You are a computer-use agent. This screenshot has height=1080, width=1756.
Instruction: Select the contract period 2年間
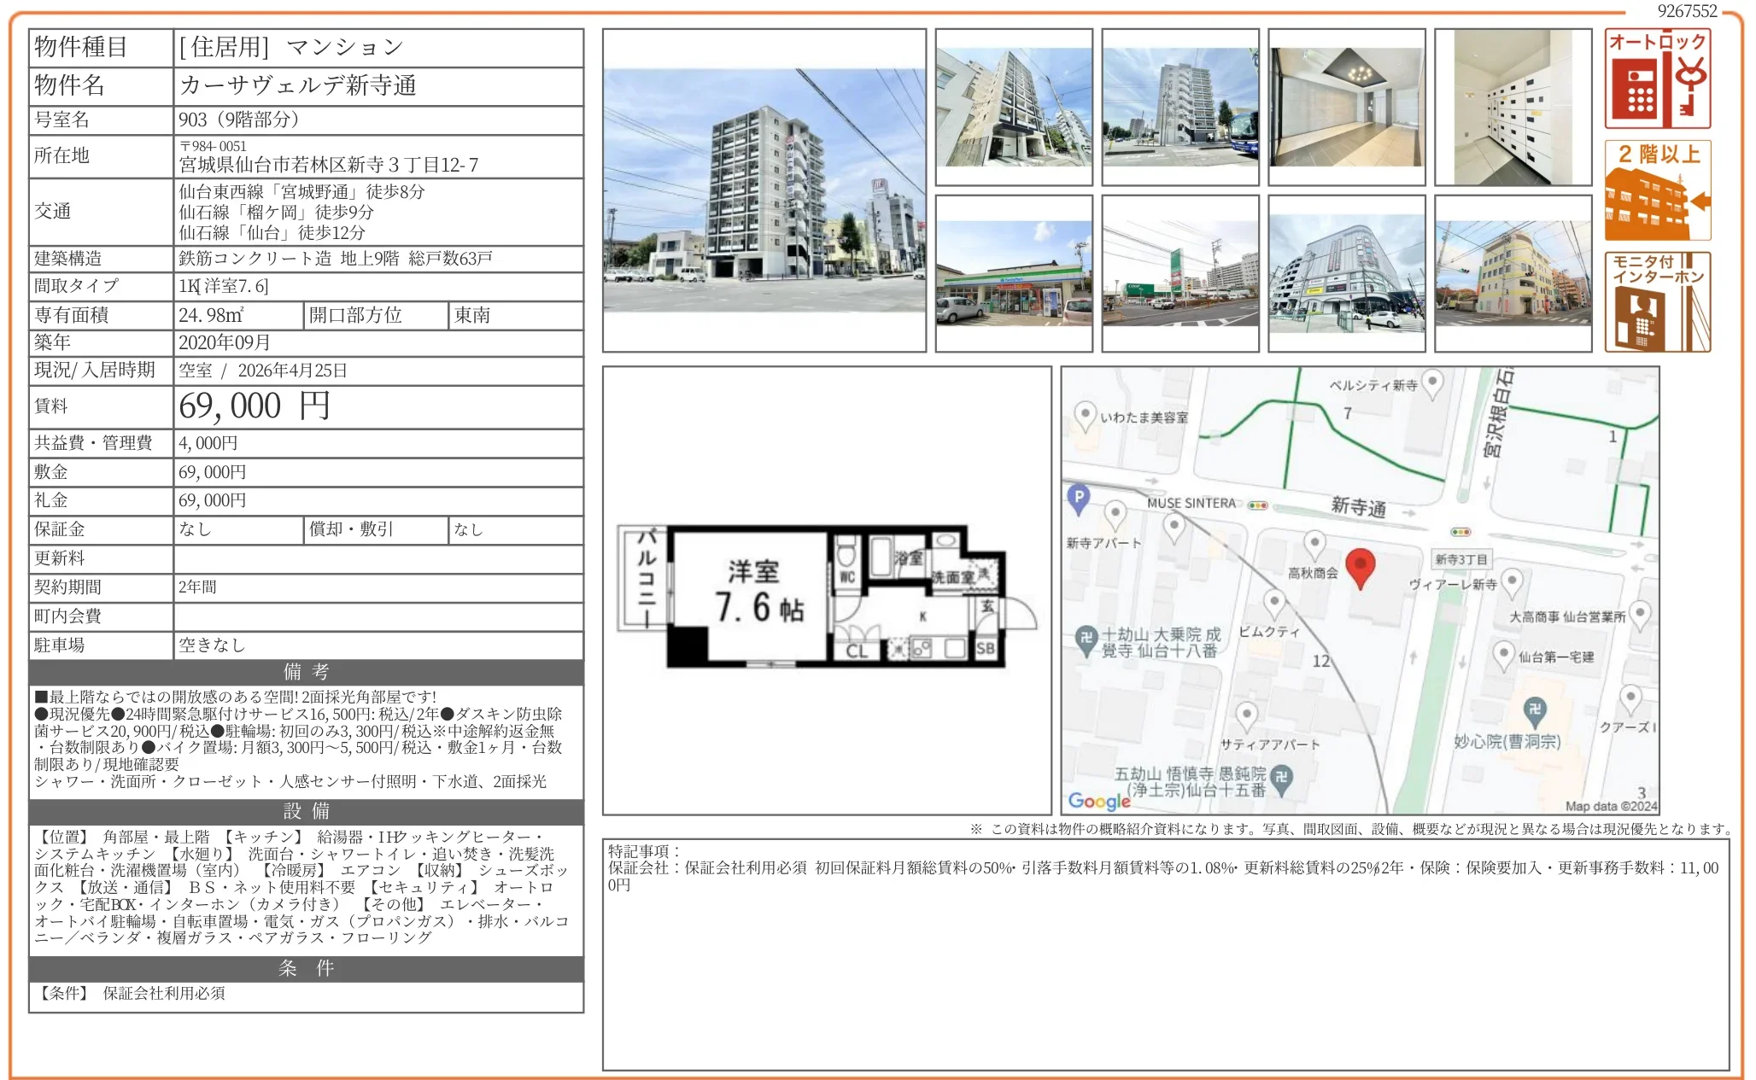click(x=197, y=587)
